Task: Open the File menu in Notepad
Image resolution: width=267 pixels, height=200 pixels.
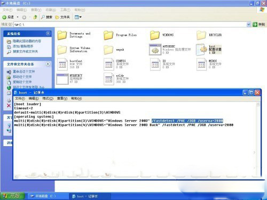Action: (x=20, y=98)
